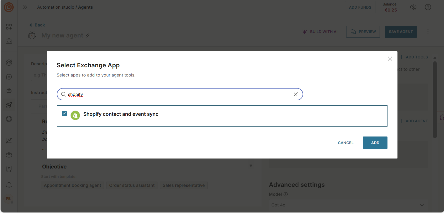444x213 pixels.
Task: Click SAVE AGENT button
Action: pos(401,32)
